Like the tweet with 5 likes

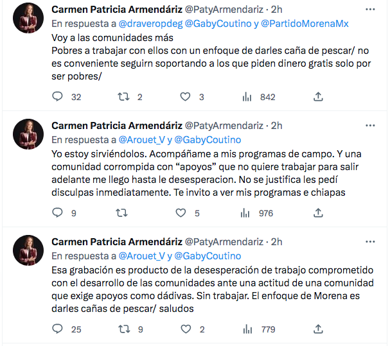tap(186, 213)
